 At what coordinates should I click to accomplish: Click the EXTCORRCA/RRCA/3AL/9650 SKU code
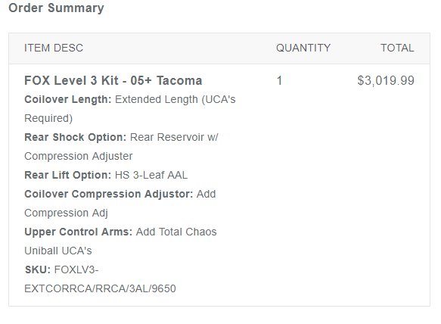click(x=100, y=288)
